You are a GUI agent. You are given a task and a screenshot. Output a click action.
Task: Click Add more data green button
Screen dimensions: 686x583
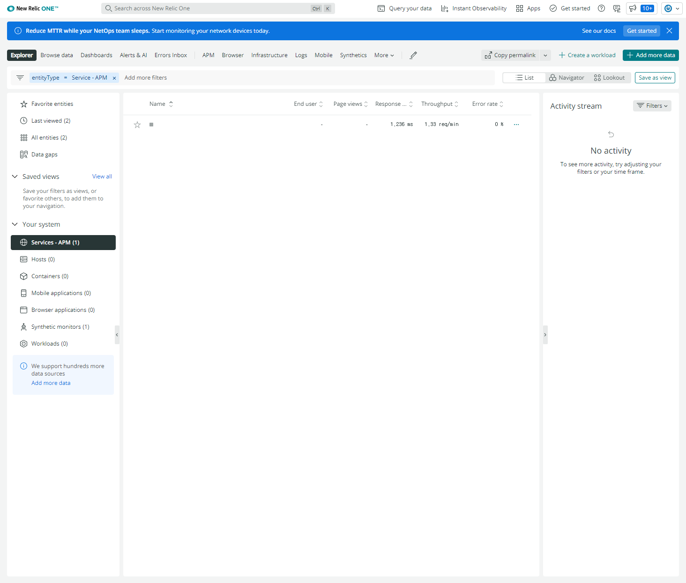click(651, 55)
